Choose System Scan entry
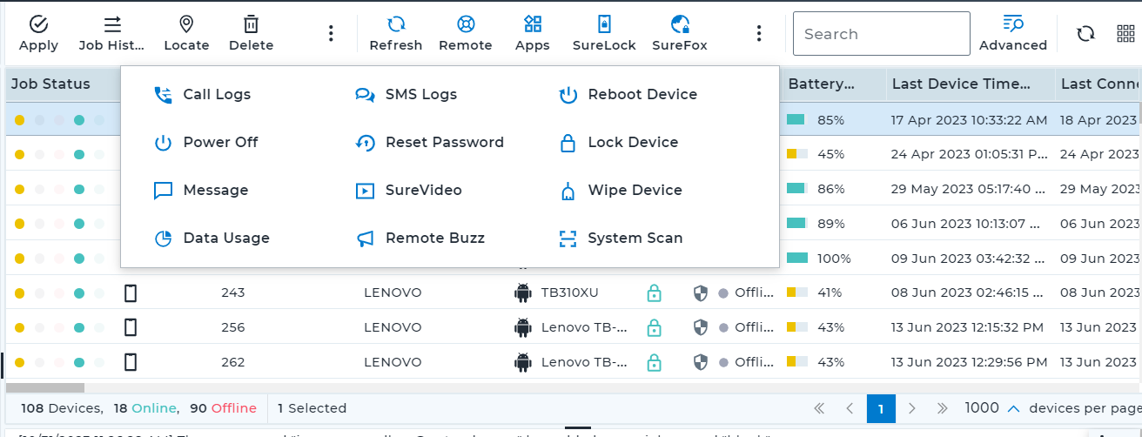 (620, 238)
